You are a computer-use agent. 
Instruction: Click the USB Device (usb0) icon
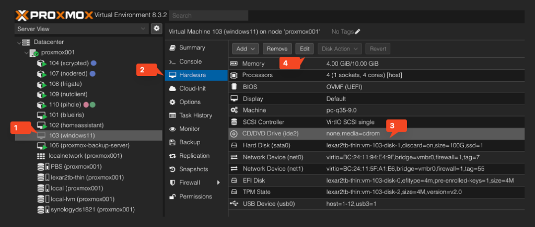point(234,204)
